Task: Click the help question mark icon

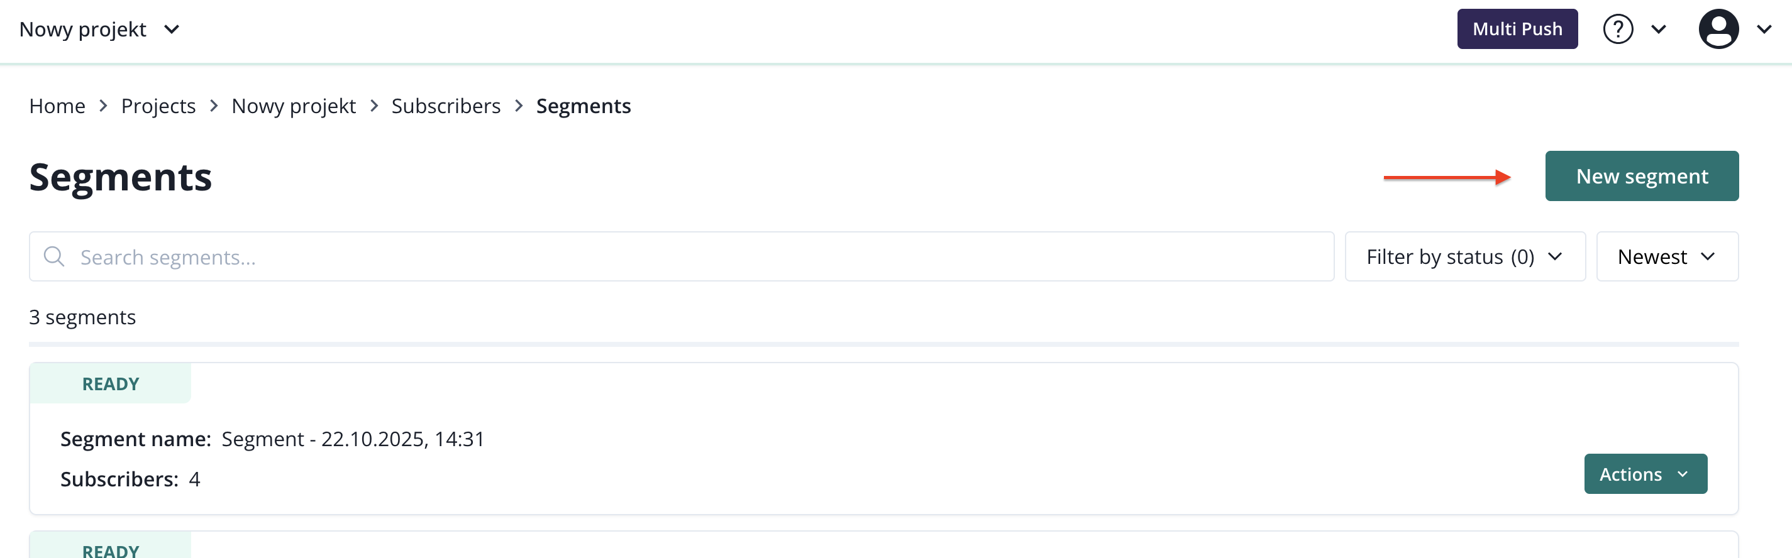Action: point(1617,29)
